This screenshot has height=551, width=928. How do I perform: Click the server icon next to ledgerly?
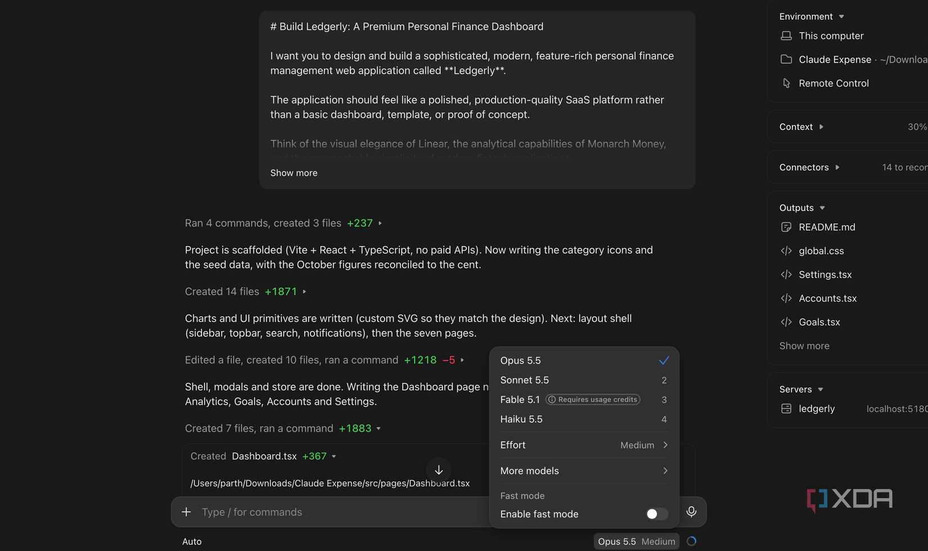coord(786,409)
